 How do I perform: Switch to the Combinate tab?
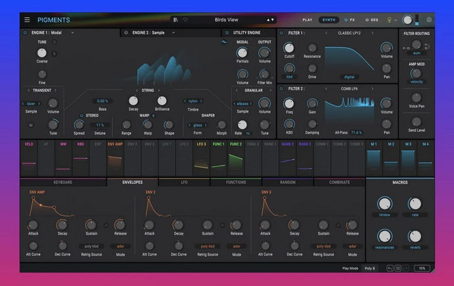point(339,183)
